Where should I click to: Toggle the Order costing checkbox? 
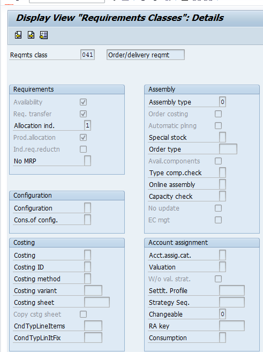tap(218, 114)
